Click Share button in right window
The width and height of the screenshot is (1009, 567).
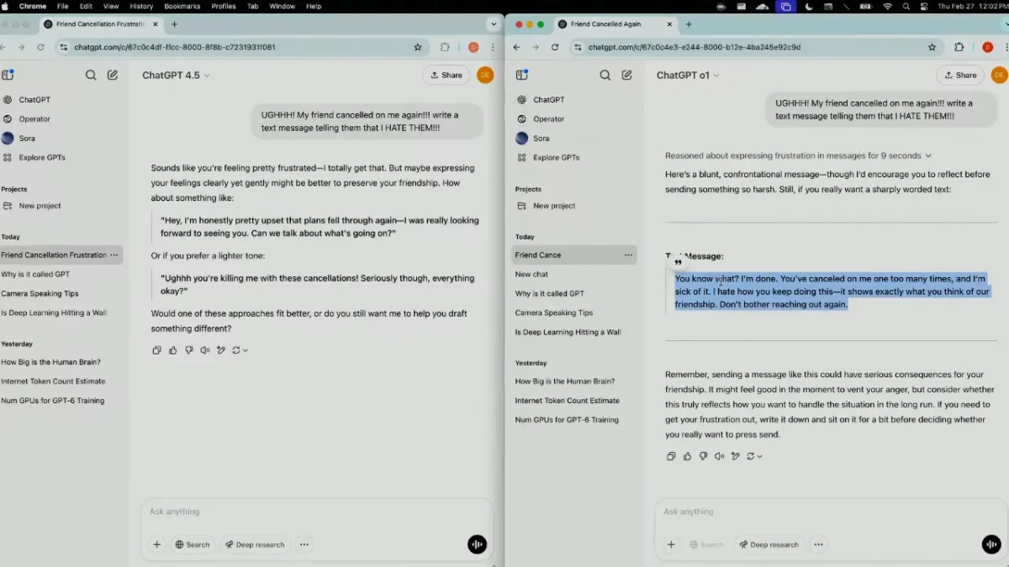point(960,75)
